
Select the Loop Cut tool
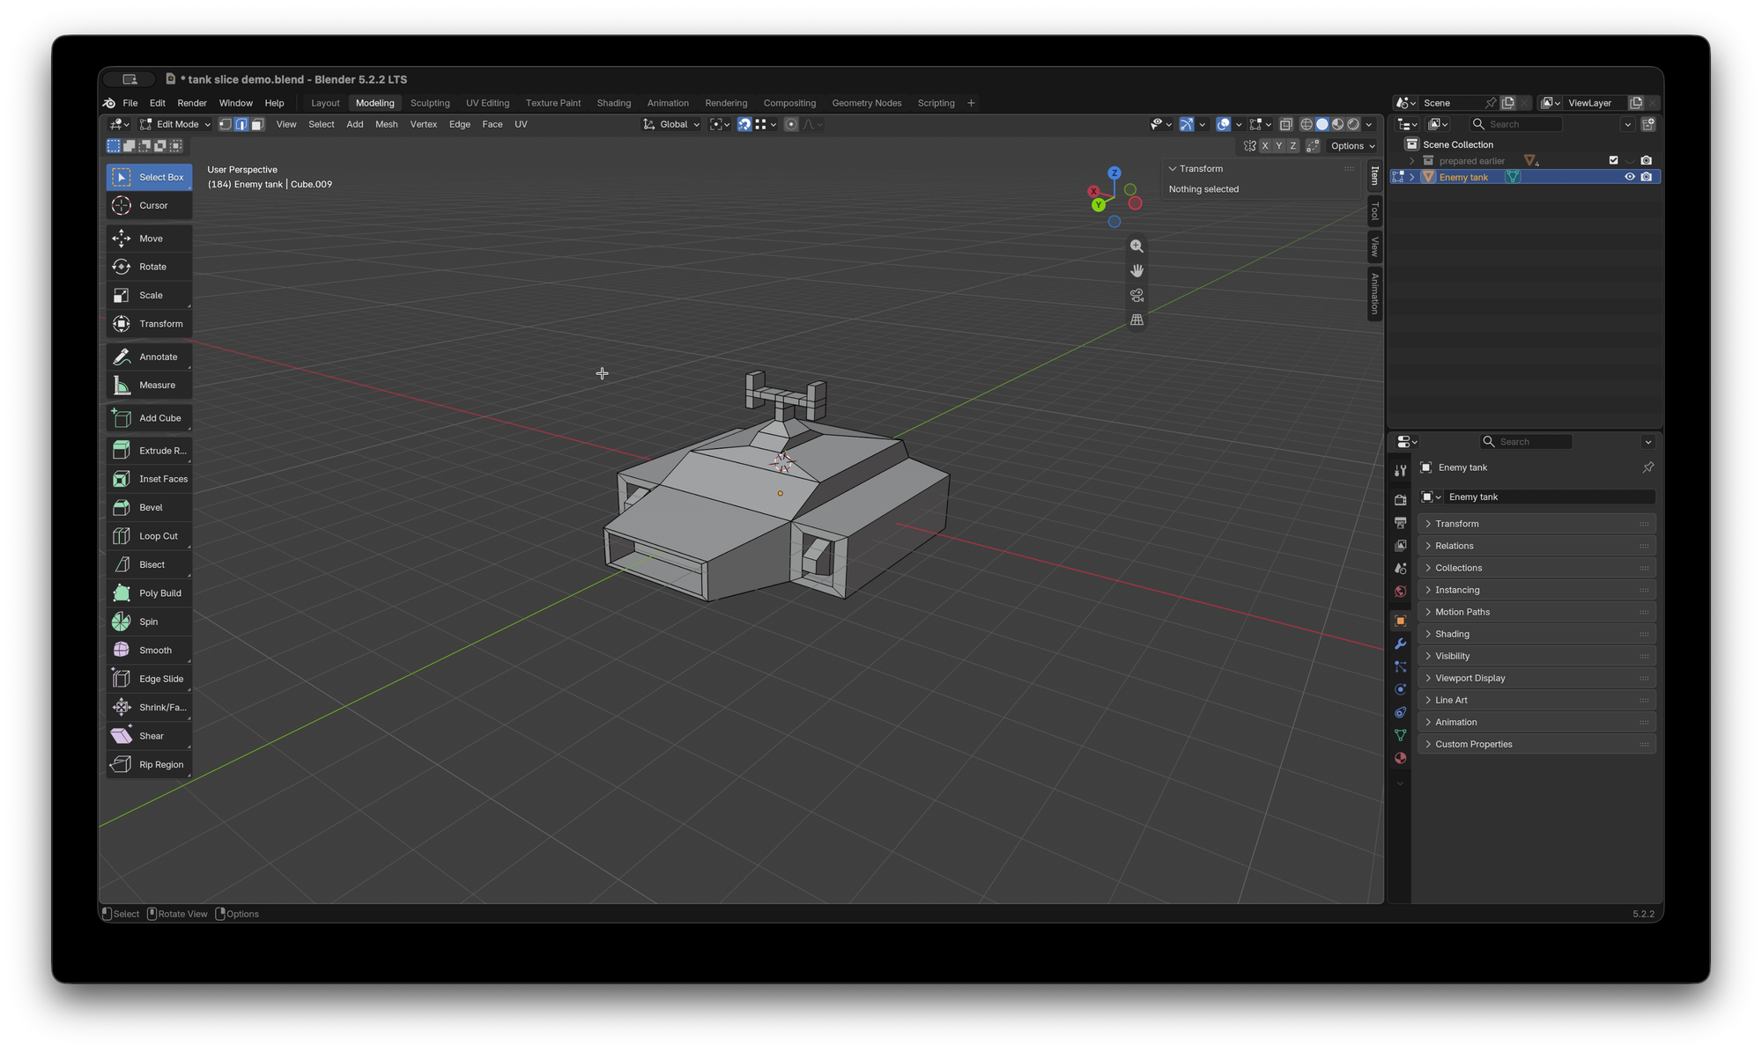149,536
